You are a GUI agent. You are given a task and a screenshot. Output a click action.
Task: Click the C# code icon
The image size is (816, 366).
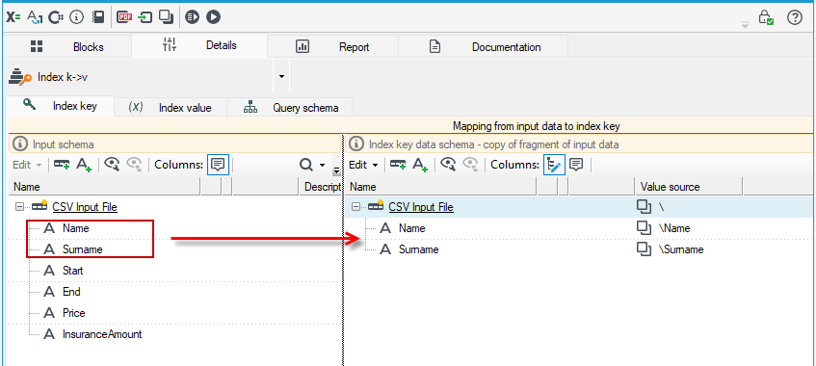pos(56,17)
